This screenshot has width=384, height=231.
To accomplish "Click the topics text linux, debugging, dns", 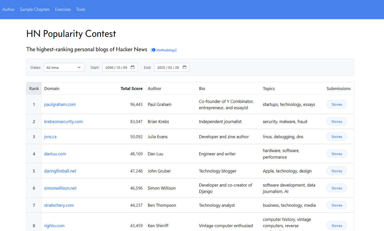I will click(283, 137).
